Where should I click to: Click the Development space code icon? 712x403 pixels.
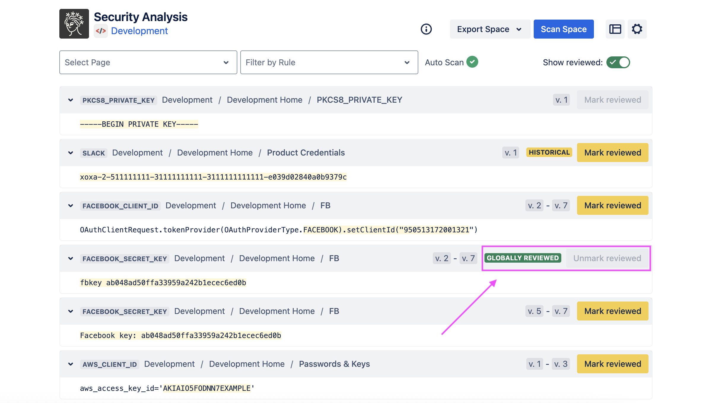pos(101,31)
